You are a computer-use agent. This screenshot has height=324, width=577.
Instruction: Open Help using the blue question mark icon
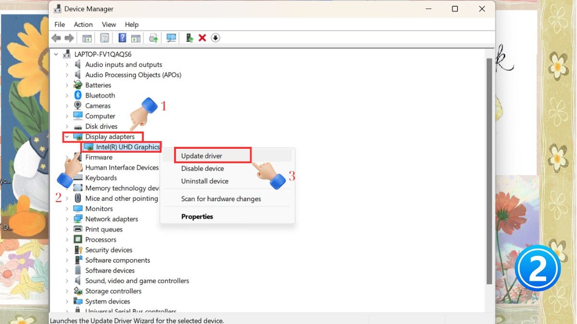[x=122, y=37]
